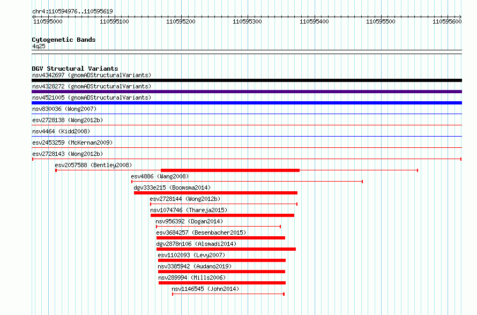Click the nsv4521005 gnomAD variant label
Screen dimensions: 477x315
pos(92,97)
